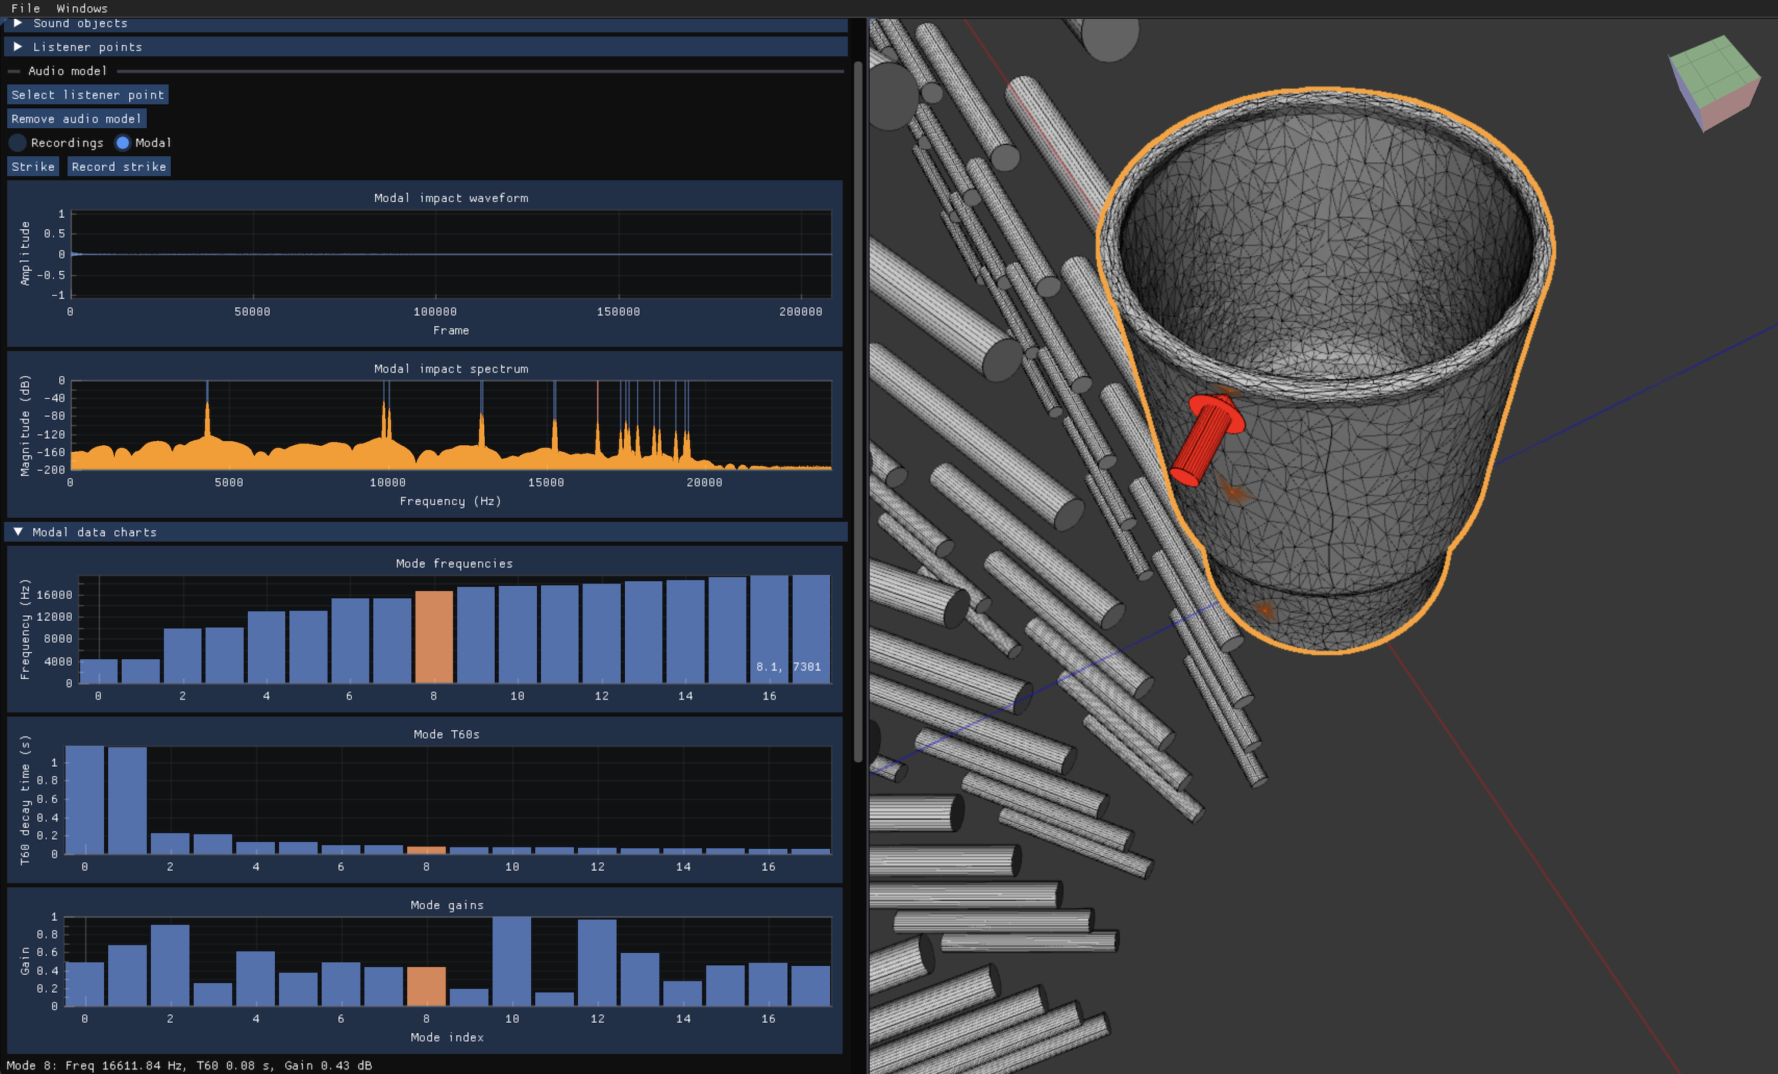The height and width of the screenshot is (1074, 1778).
Task: Click the left panel vertical scrollbar
Action: (x=858, y=411)
